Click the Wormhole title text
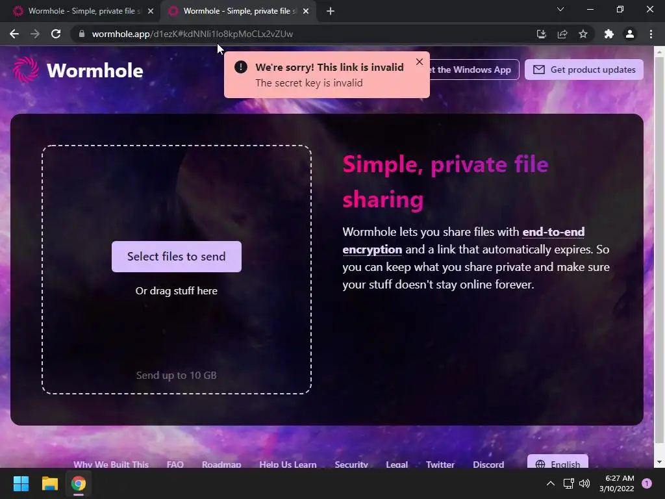 (x=95, y=70)
